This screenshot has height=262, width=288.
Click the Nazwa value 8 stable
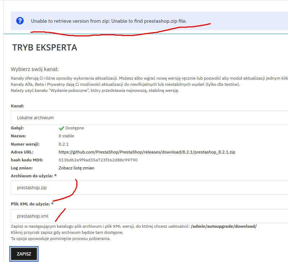pyautogui.click(x=66, y=136)
